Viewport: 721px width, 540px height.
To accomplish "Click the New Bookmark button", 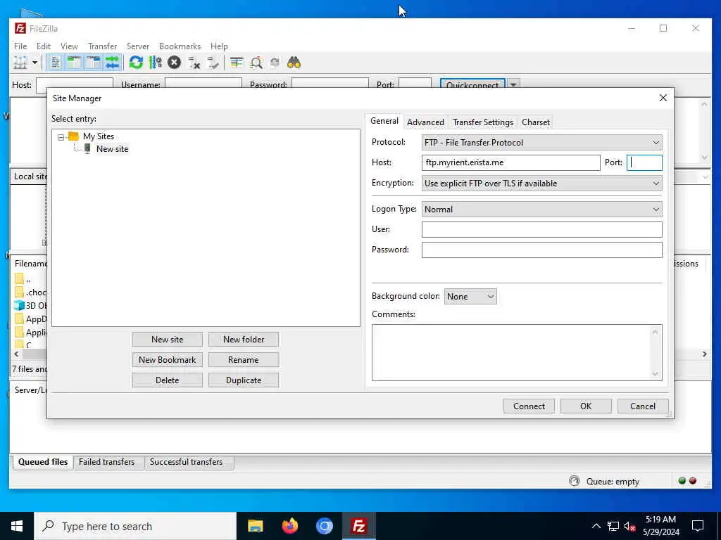I will [168, 360].
